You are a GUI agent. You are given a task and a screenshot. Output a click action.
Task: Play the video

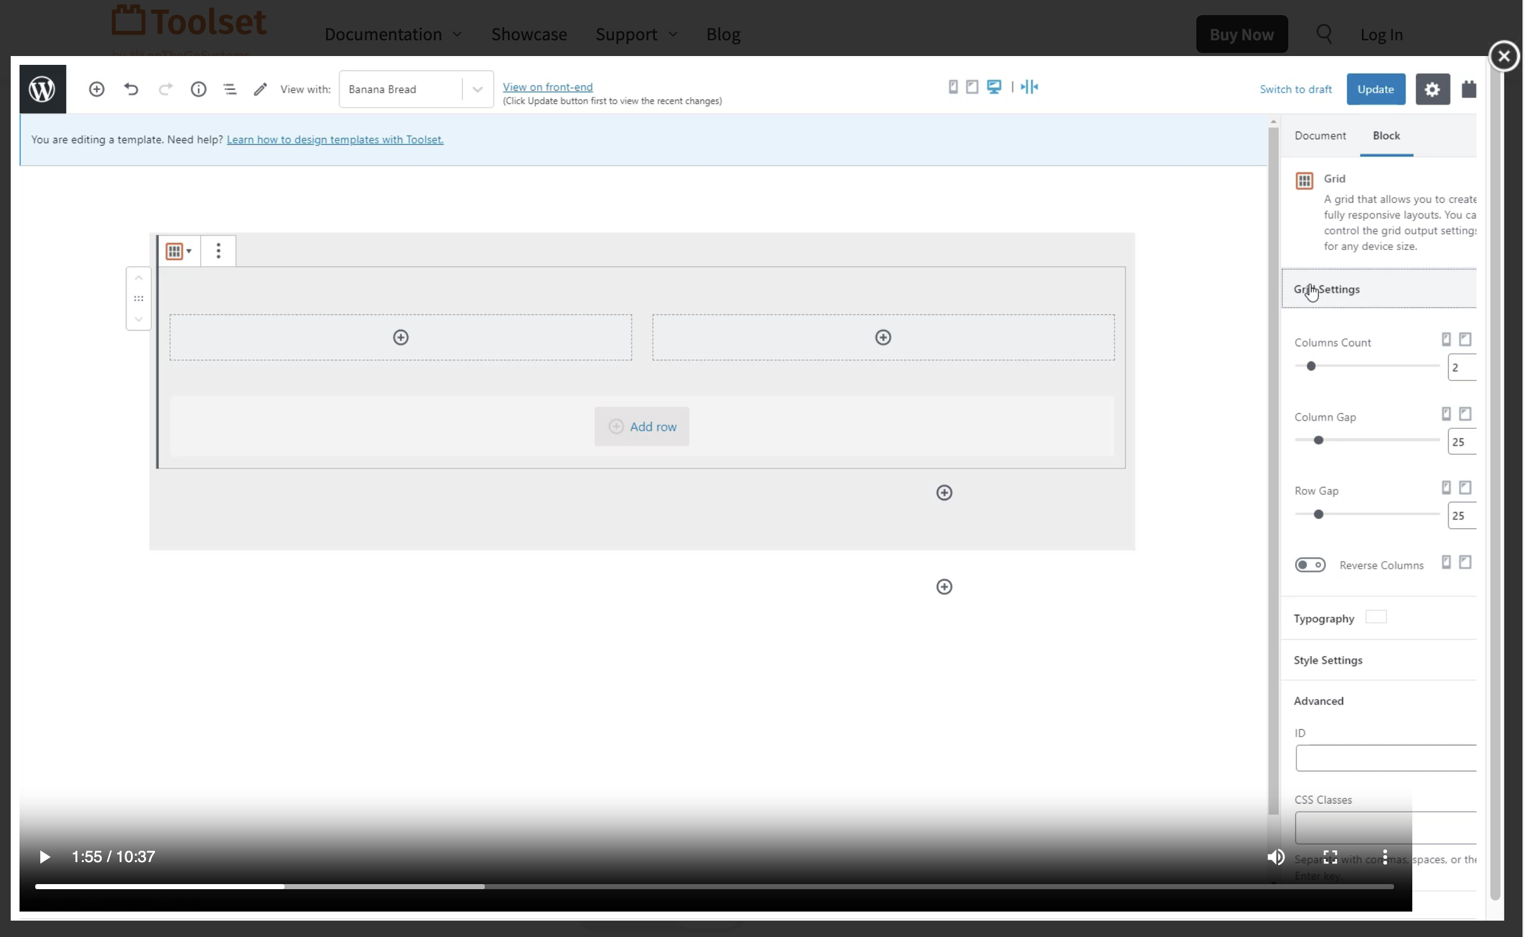[x=44, y=857]
